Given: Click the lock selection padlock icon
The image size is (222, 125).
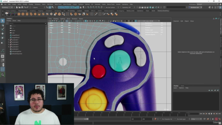Looking at the screenshot, I should 81,7.
